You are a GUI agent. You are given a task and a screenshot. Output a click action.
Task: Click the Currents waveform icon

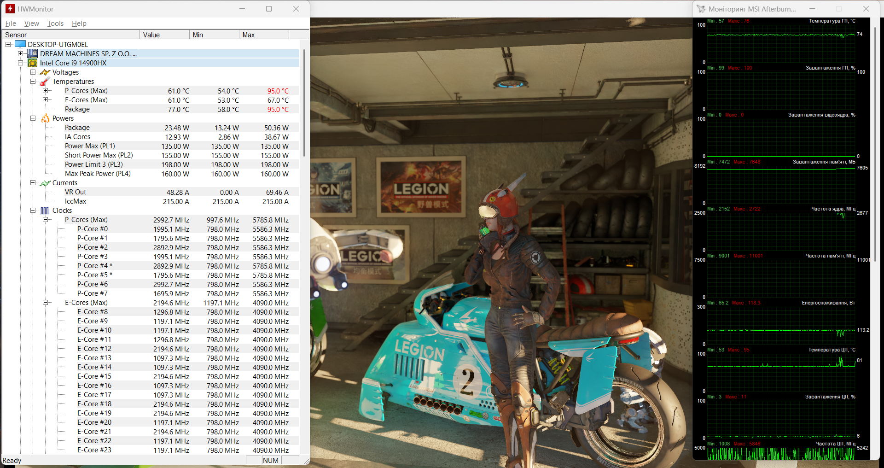pos(45,183)
